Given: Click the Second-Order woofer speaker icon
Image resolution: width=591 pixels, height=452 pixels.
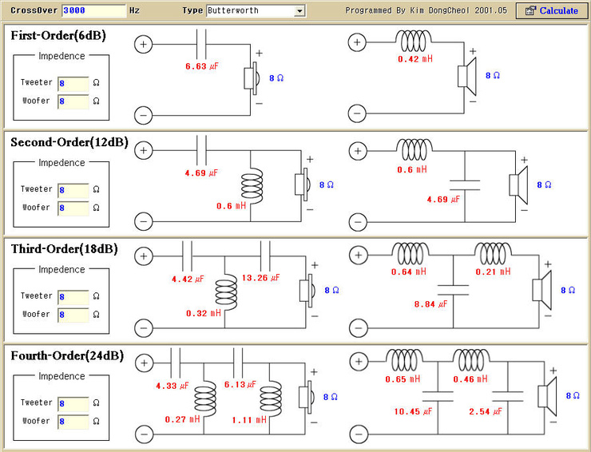Looking at the screenshot, I should [x=518, y=185].
